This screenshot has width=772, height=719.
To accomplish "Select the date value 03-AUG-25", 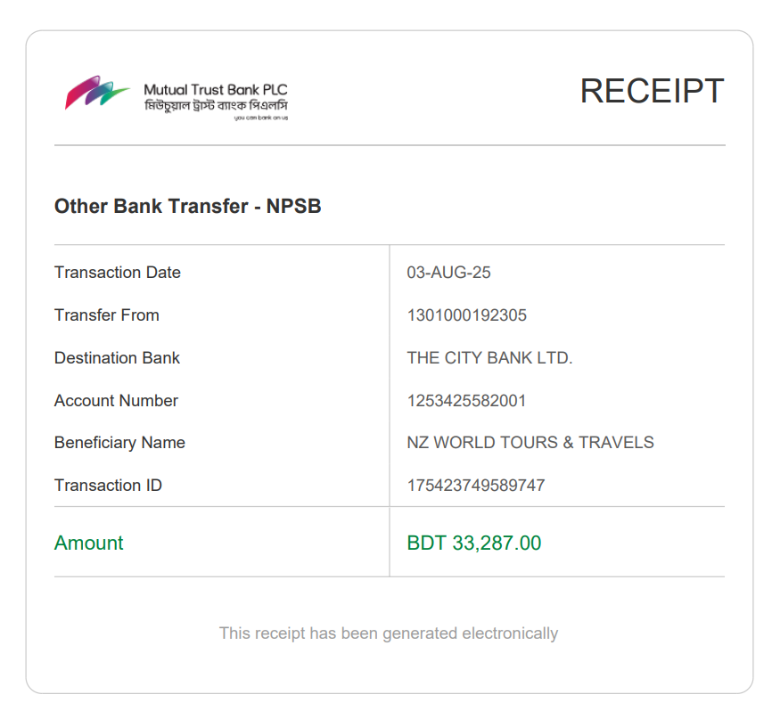I will 448,273.
